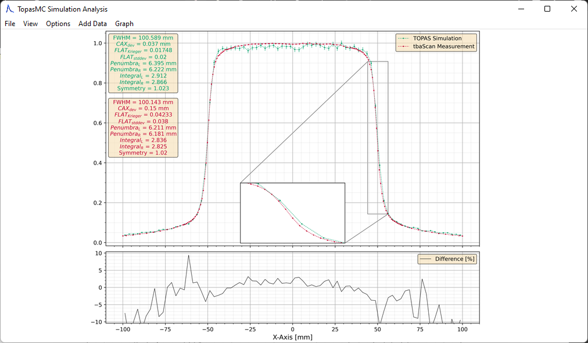Open the Add Data menu

(x=92, y=24)
